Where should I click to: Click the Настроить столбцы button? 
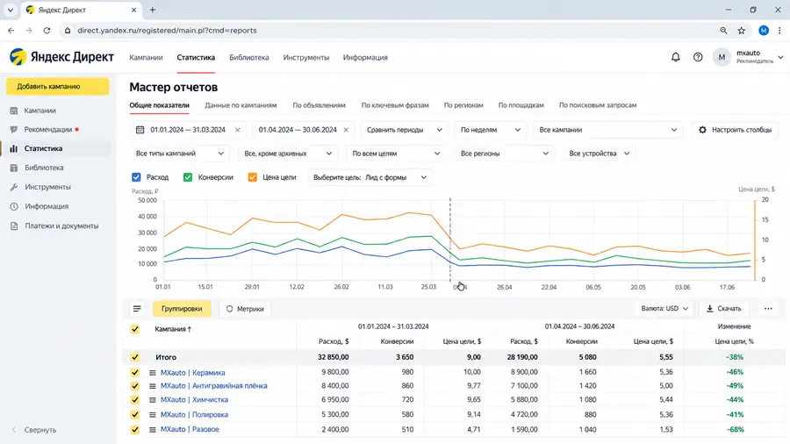[735, 130]
